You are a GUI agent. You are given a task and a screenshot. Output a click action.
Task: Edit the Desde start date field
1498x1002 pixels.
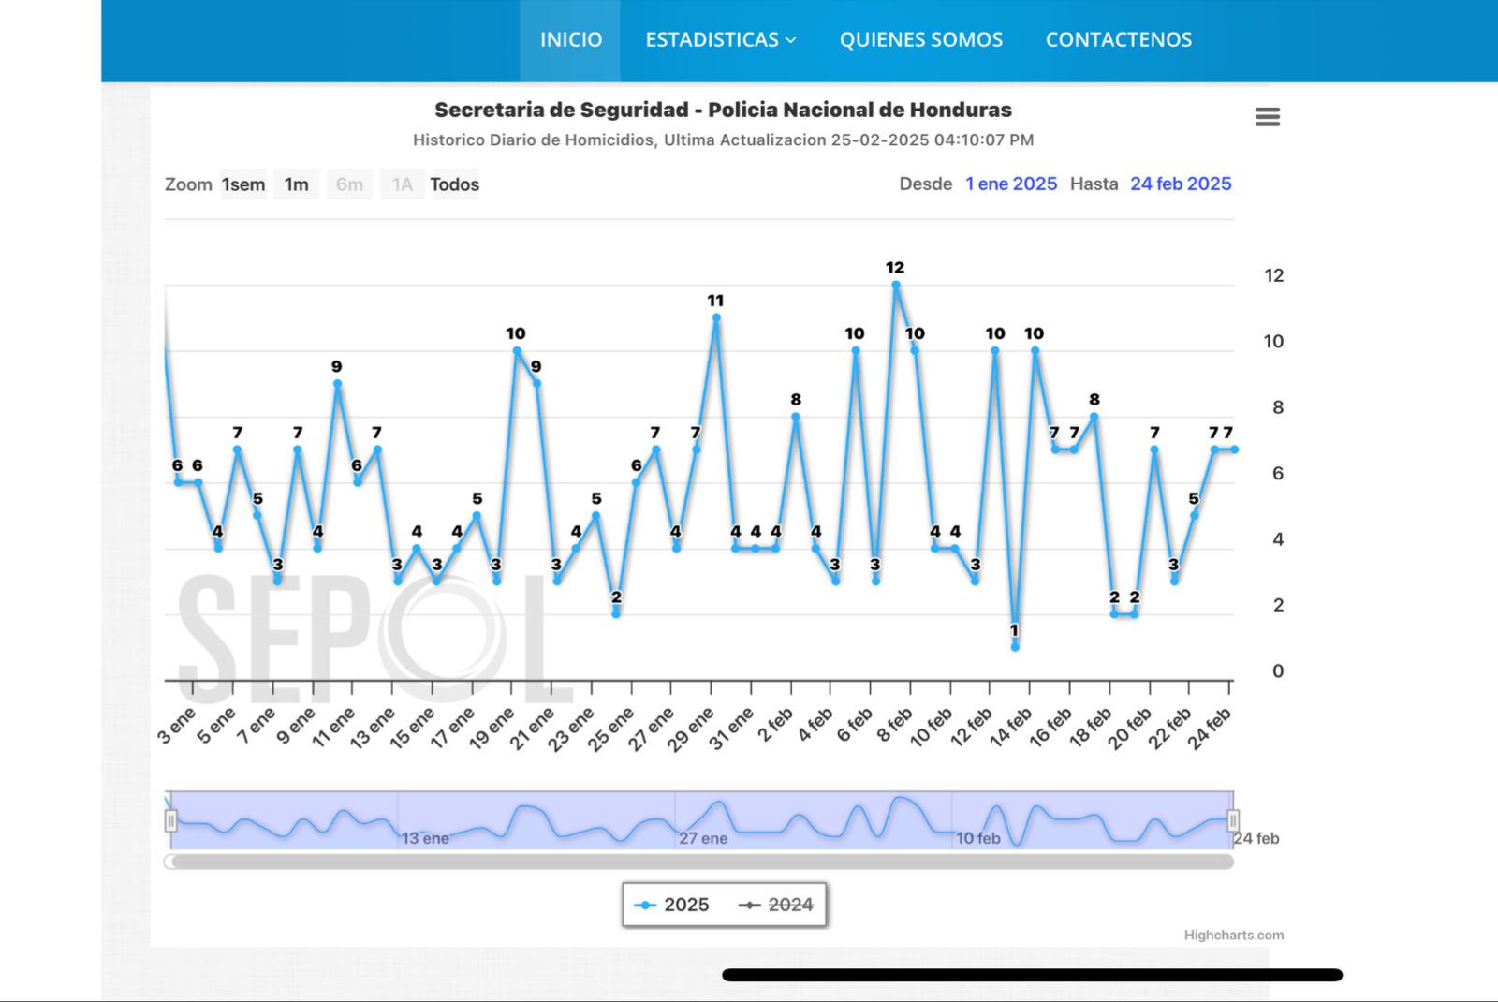pyautogui.click(x=1011, y=184)
